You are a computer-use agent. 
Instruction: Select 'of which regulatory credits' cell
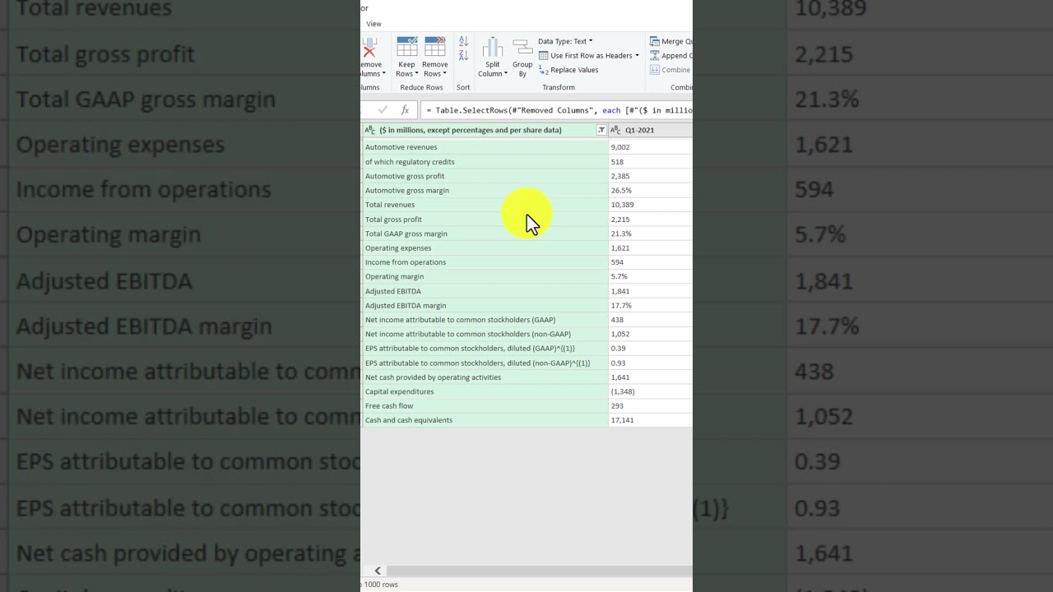tap(485, 162)
